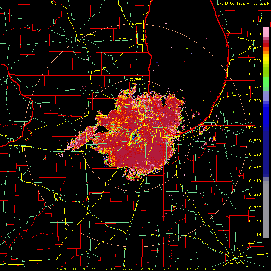Click the "KLOT 11 JAN 26 04:53" timestamp
Viewport: 271px width, 271px height.
[x=190, y=269]
